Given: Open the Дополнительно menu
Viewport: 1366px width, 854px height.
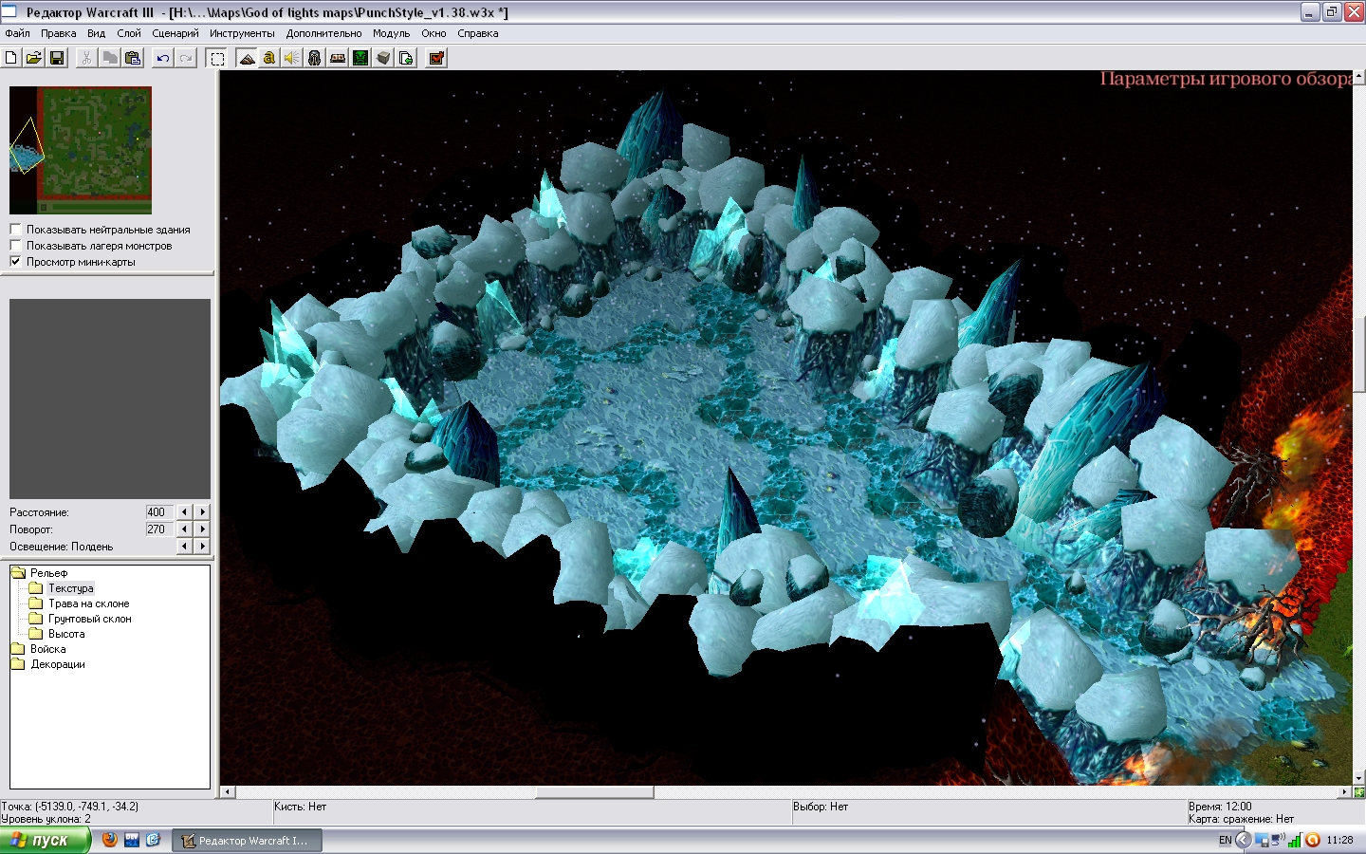Looking at the screenshot, I should (323, 33).
